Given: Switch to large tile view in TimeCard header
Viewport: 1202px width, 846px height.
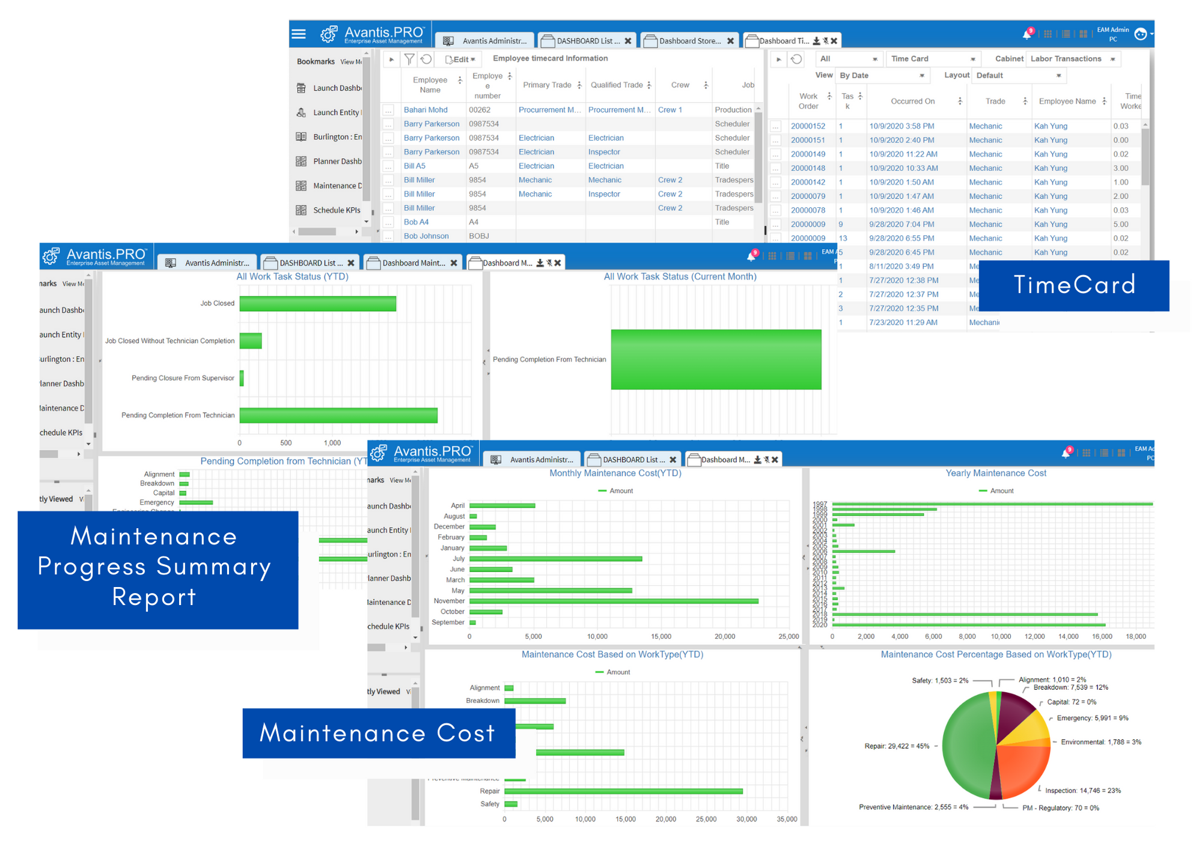Looking at the screenshot, I should point(1083,34).
